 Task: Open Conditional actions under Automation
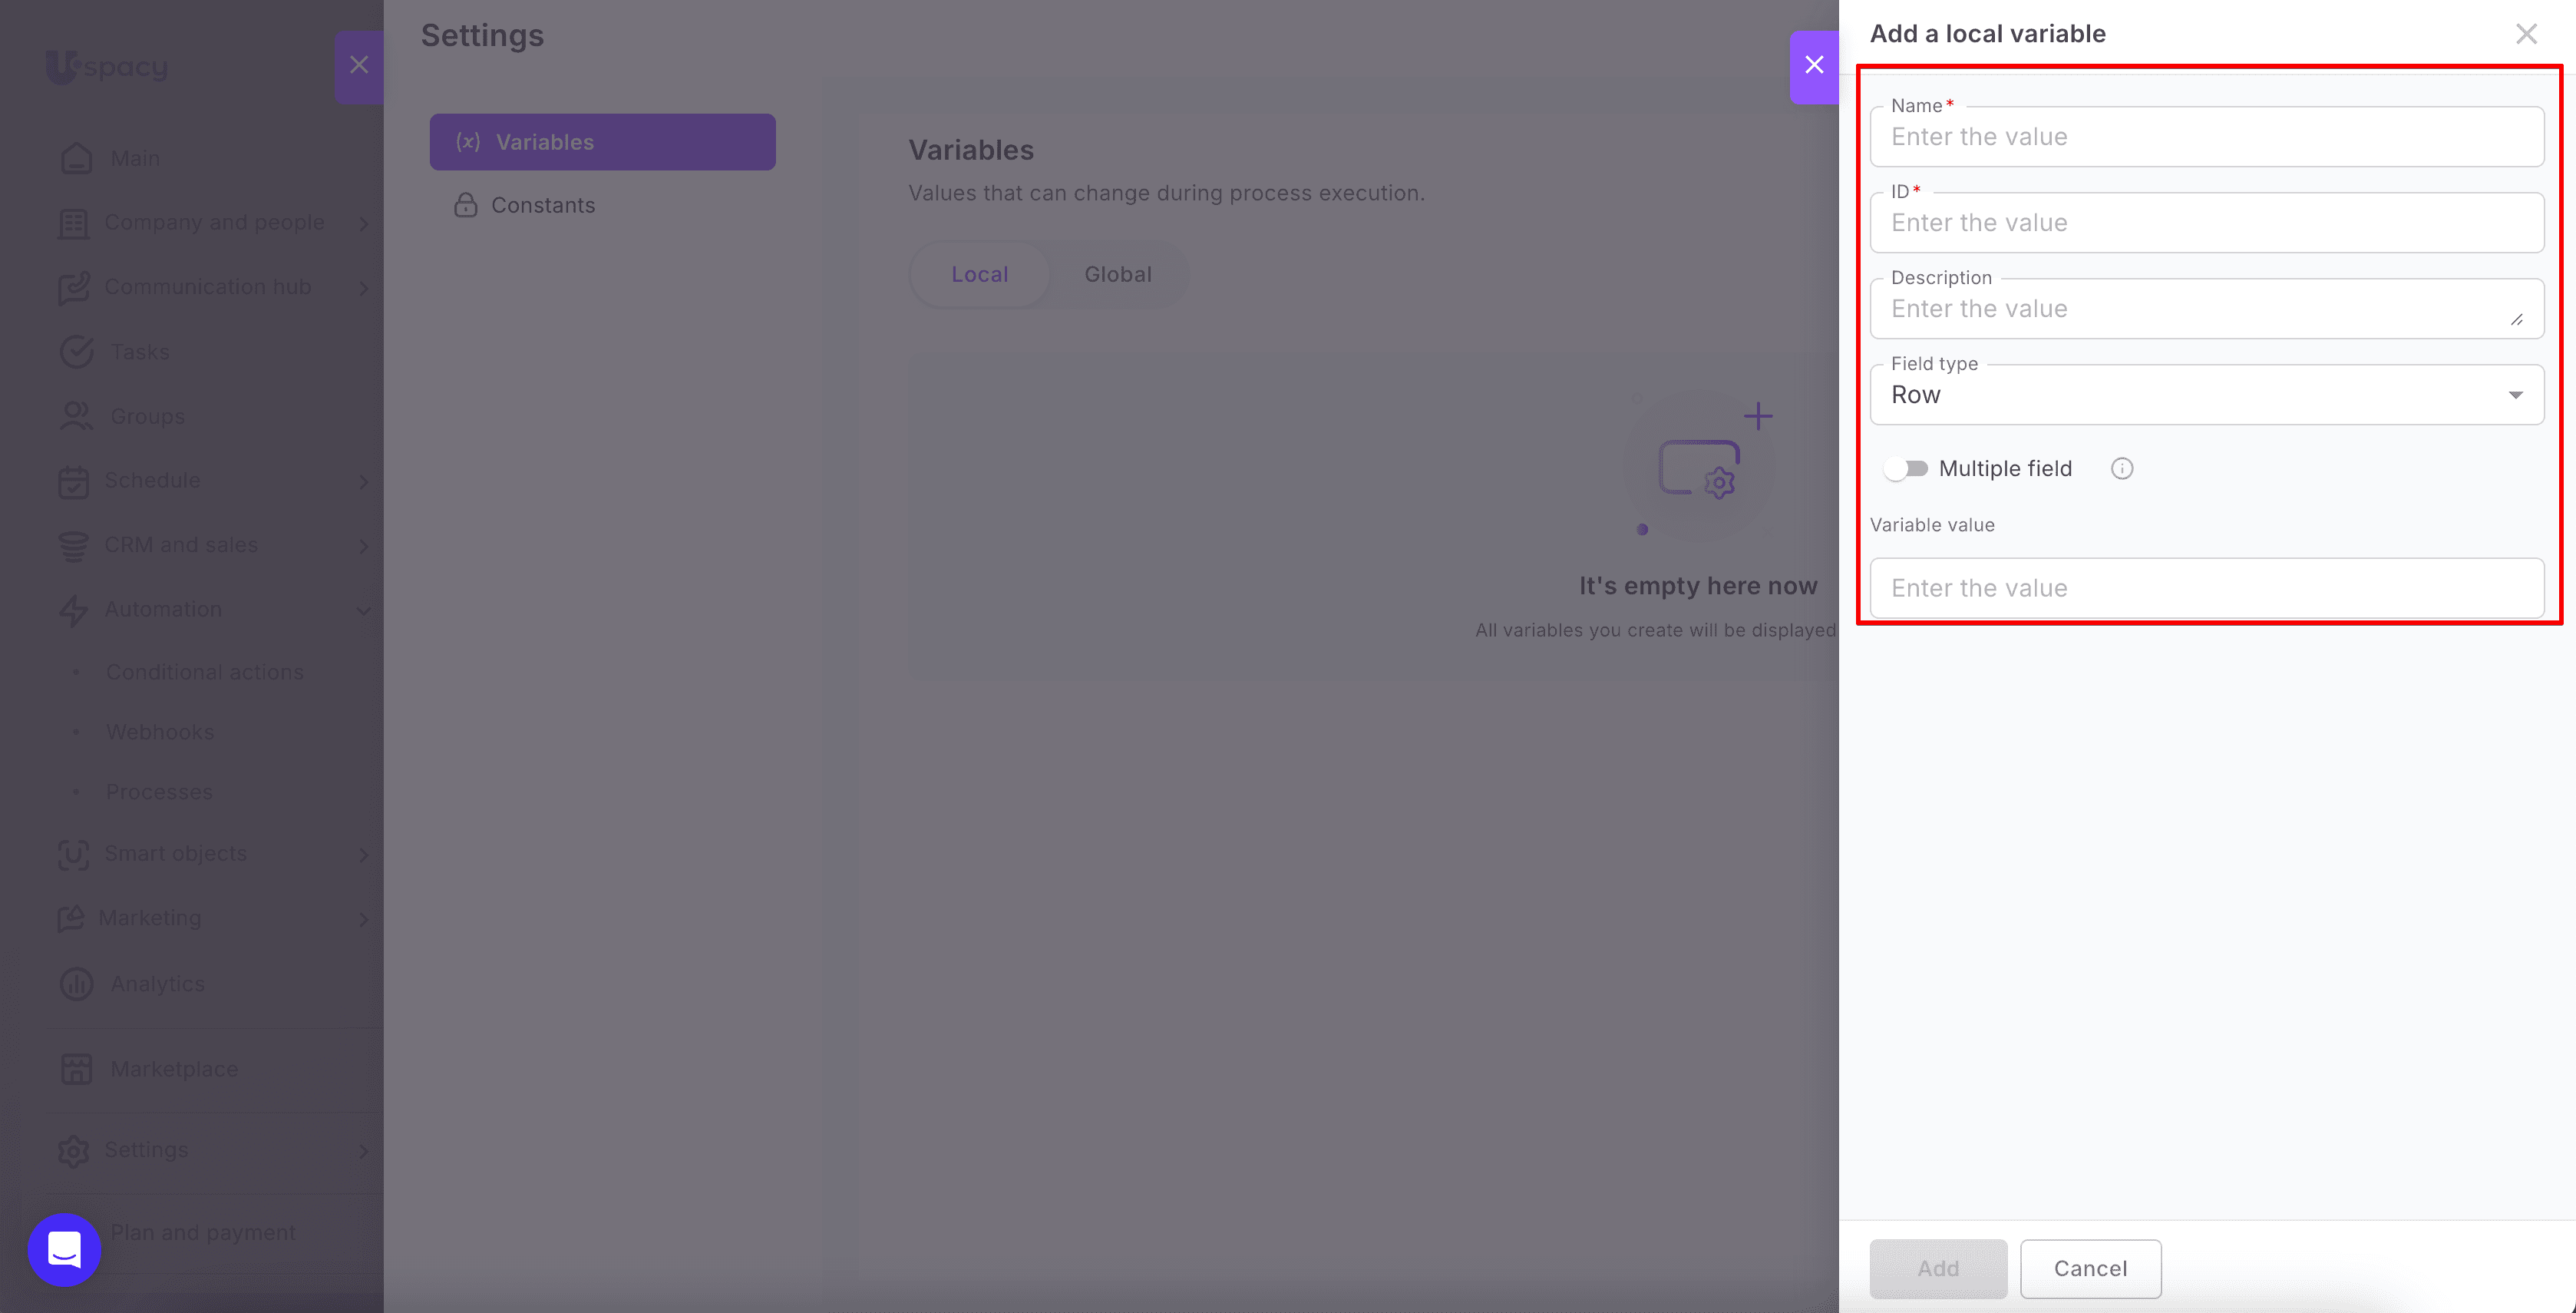click(x=205, y=673)
